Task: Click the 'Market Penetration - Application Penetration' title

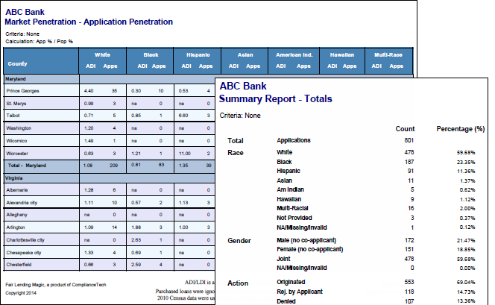Action: tap(89, 22)
